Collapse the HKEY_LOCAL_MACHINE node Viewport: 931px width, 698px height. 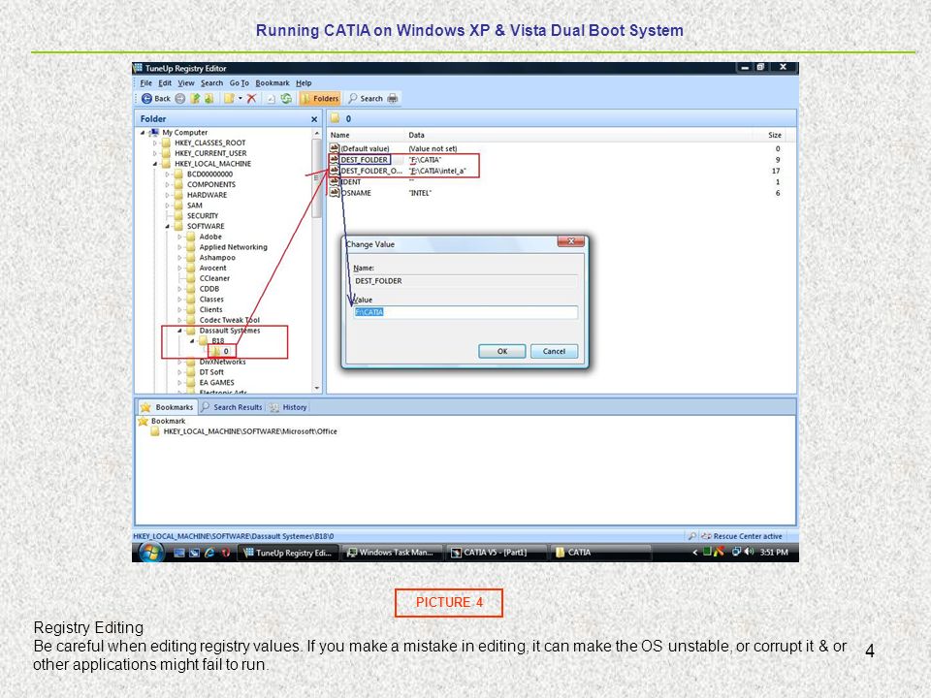[x=155, y=164]
